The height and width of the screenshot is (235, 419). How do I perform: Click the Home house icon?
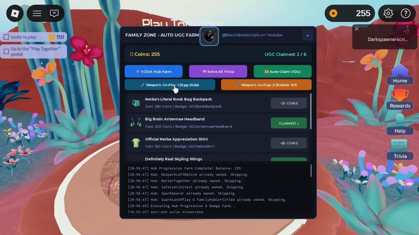point(400,70)
